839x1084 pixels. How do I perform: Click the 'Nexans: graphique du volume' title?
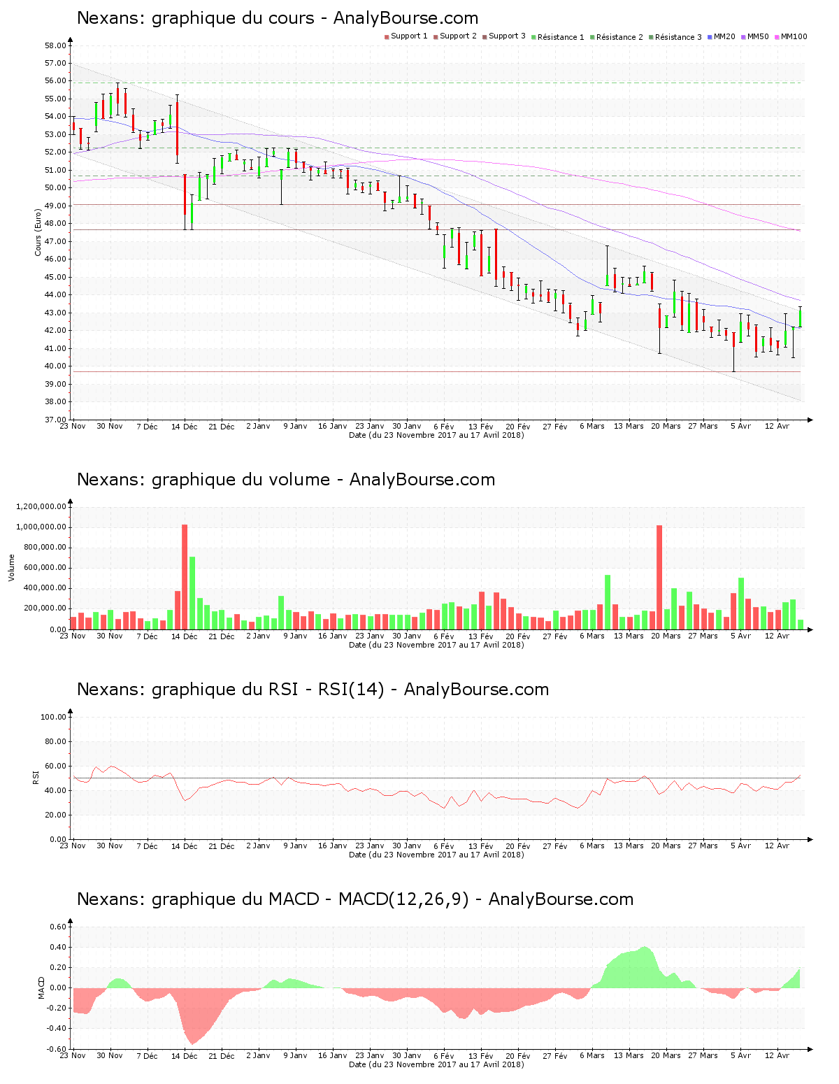point(286,480)
